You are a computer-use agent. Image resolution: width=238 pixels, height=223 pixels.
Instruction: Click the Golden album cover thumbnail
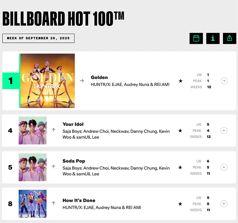48,81
